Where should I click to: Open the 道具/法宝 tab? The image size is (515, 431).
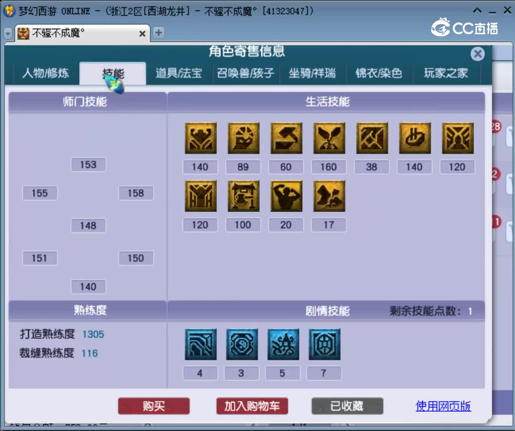tap(179, 73)
